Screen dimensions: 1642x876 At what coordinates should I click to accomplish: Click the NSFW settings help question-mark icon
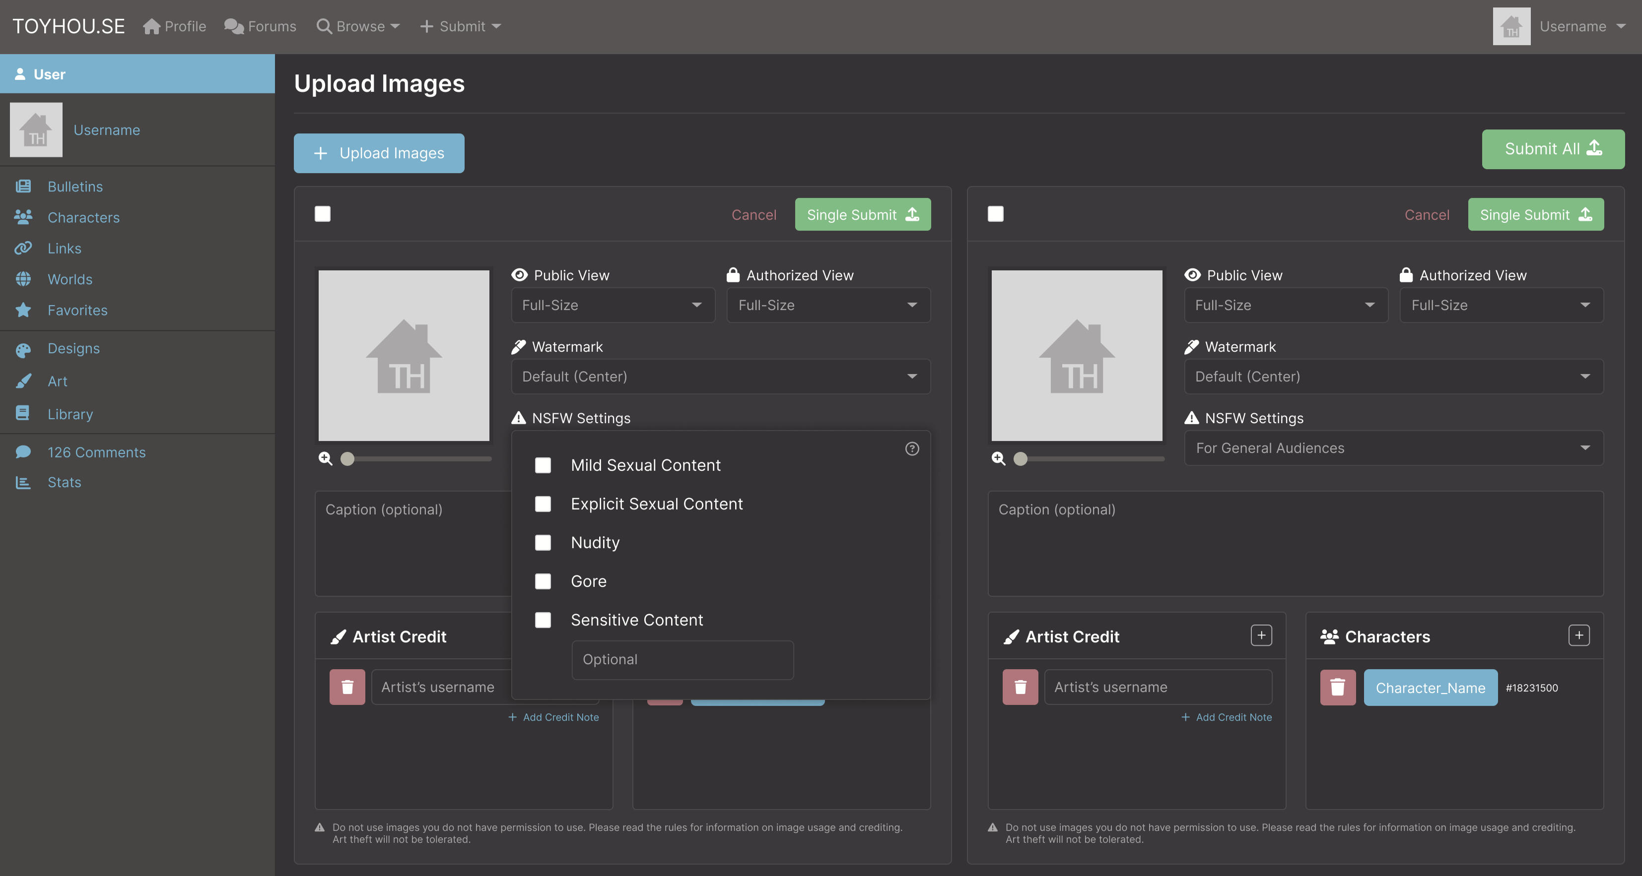click(911, 448)
